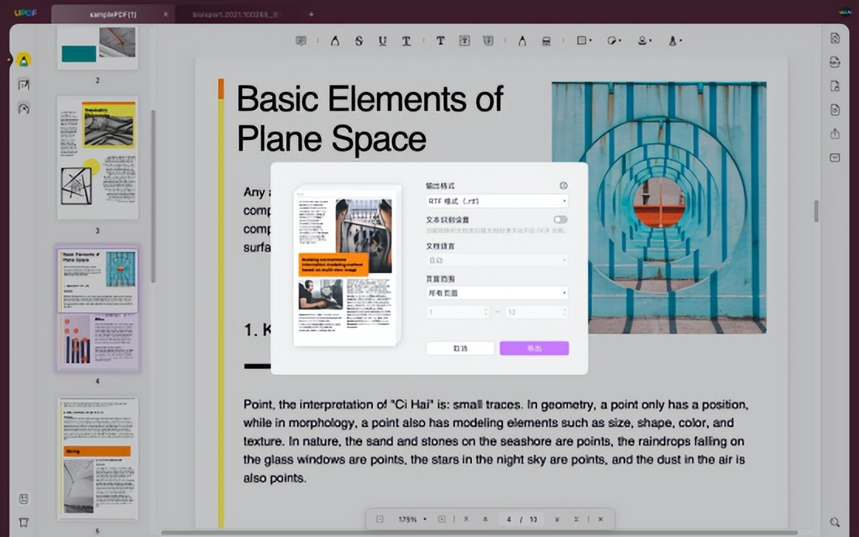Select the strikethrough text tool
859x537 pixels.
(358, 41)
